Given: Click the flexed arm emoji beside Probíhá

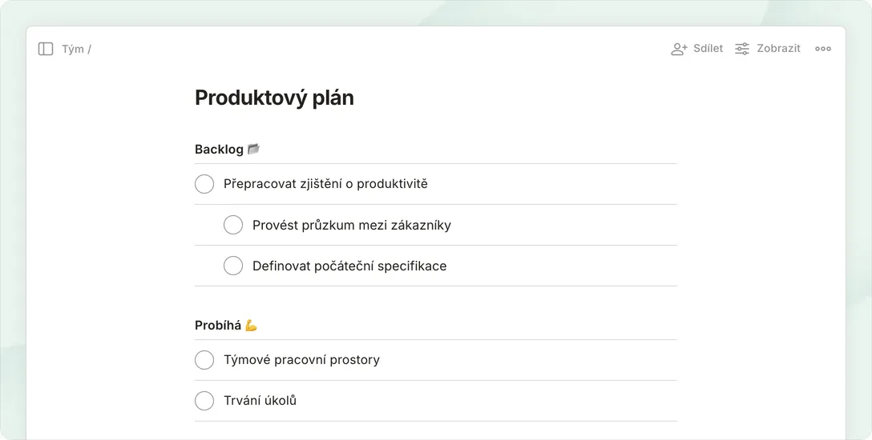Looking at the screenshot, I should pos(251,326).
